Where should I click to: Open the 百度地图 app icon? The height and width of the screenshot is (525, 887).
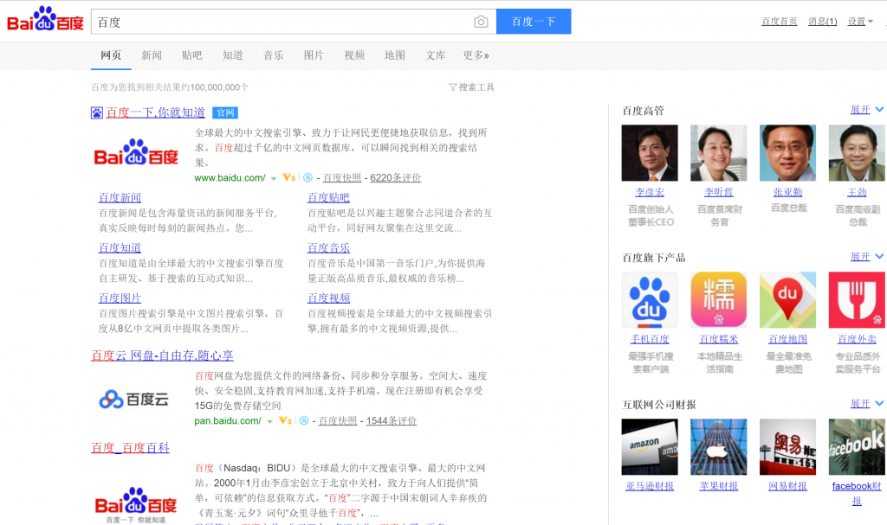pos(787,300)
